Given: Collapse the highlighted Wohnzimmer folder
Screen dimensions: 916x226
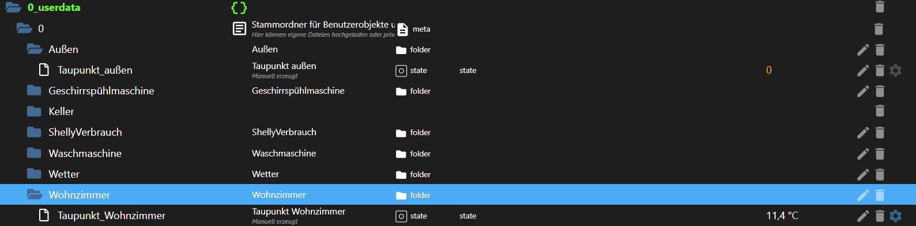Looking at the screenshot, I should tap(35, 195).
